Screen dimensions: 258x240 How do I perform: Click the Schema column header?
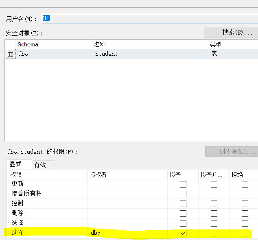(54, 44)
